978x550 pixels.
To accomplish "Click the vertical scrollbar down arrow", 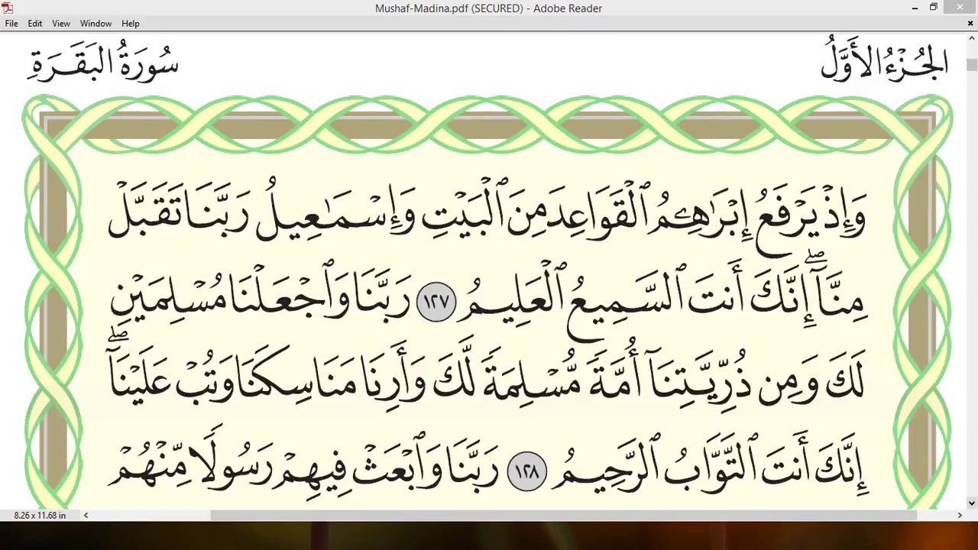I will [971, 503].
